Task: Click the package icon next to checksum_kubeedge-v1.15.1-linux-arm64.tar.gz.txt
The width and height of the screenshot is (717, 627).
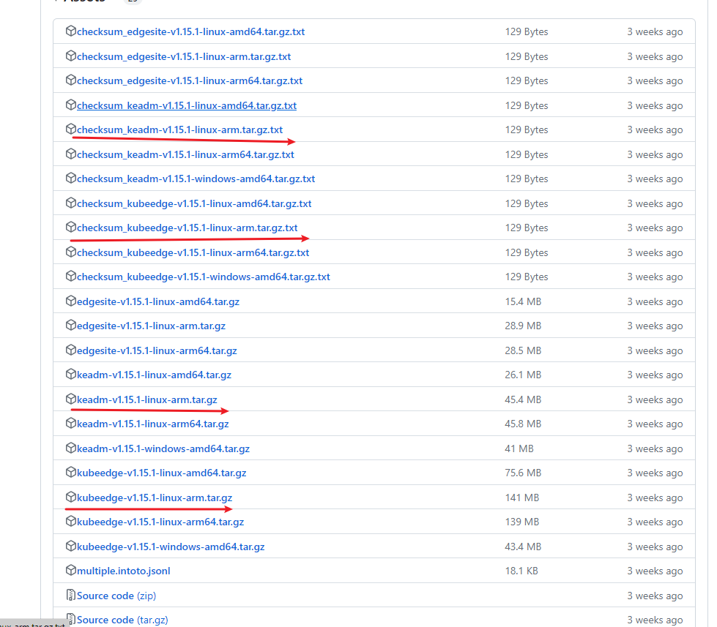Action: point(70,252)
